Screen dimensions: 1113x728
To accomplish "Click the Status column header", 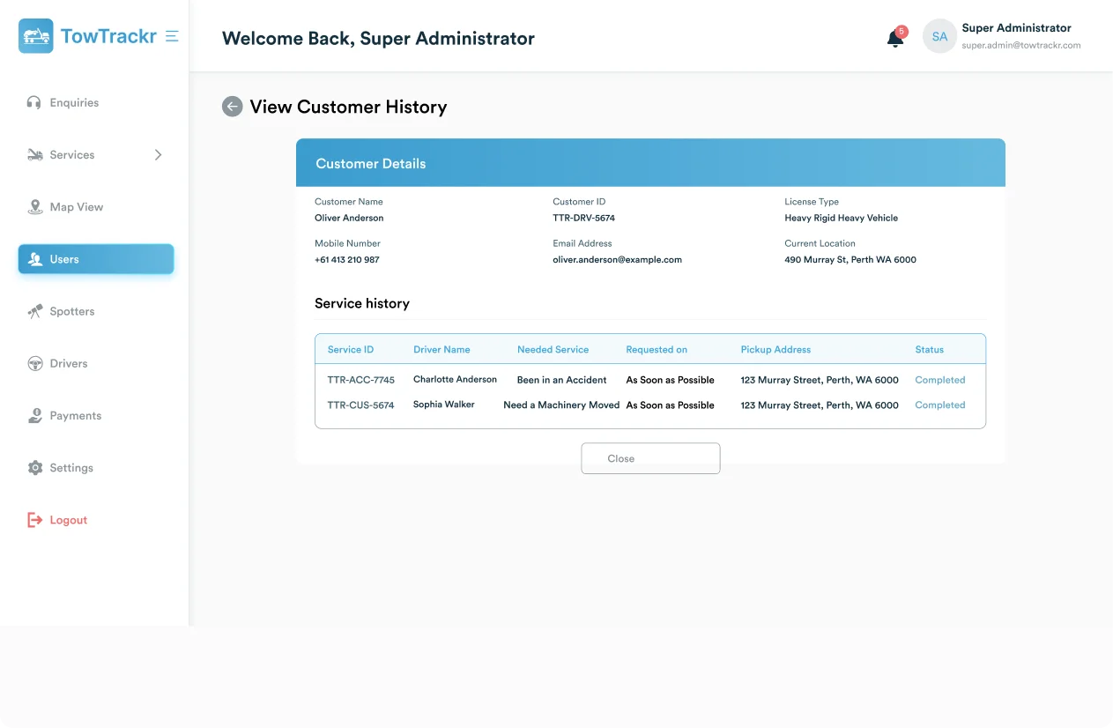I will pos(929,350).
